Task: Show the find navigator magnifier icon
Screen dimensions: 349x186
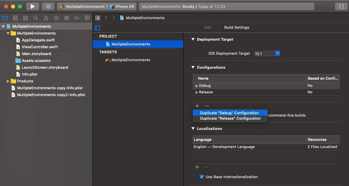Action: pos(36,18)
